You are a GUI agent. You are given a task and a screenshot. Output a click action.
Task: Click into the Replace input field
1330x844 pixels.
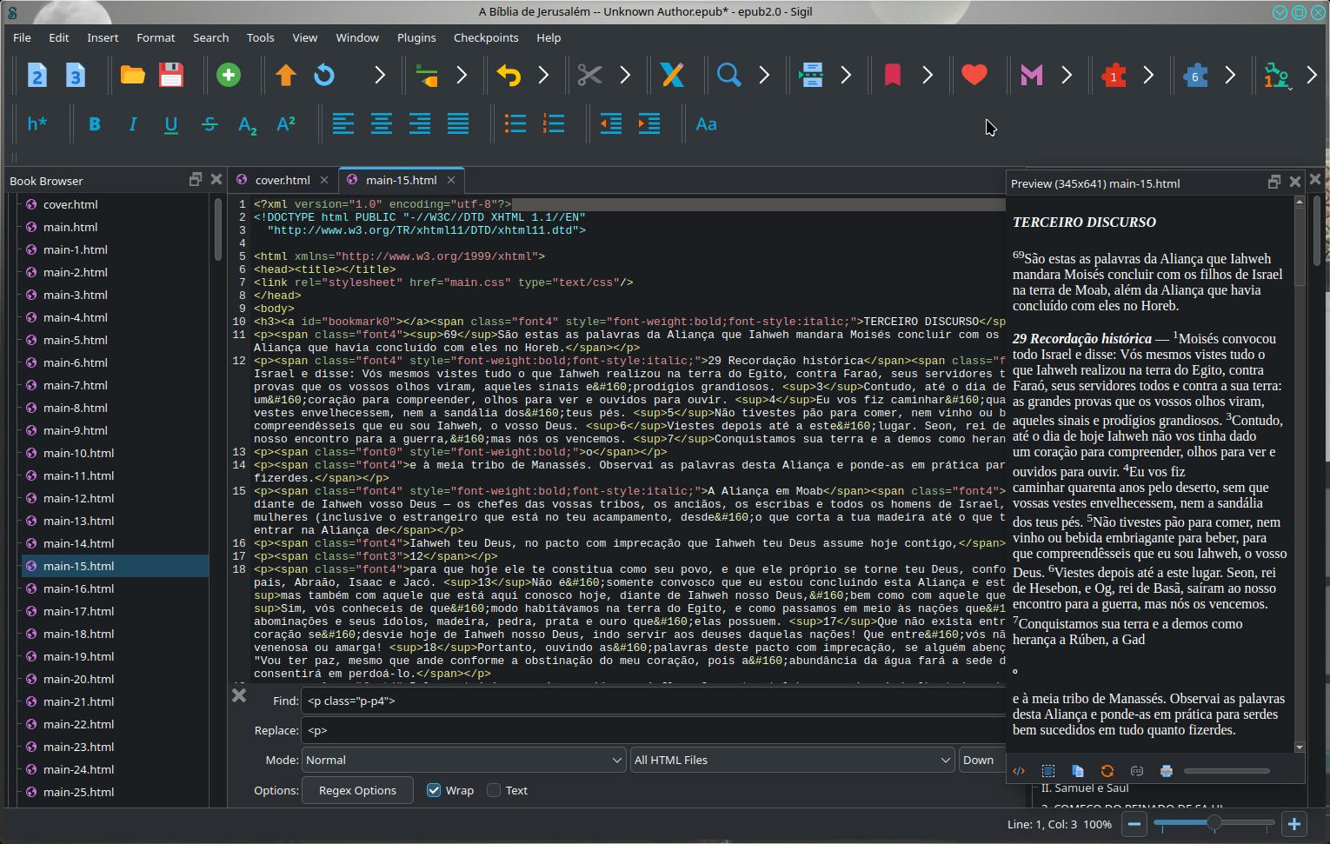(653, 730)
